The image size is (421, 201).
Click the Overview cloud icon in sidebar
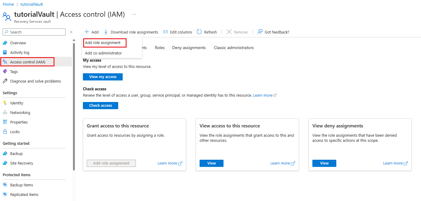click(x=5, y=43)
